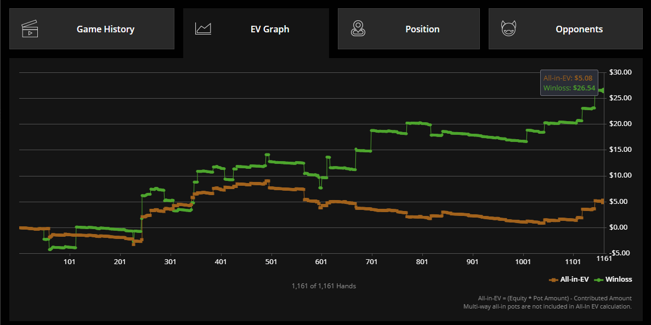
Task: Click the $15.00 y-axis label
Action: [x=620, y=150]
